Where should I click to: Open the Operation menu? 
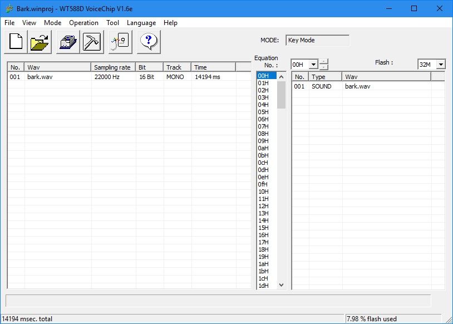point(83,22)
